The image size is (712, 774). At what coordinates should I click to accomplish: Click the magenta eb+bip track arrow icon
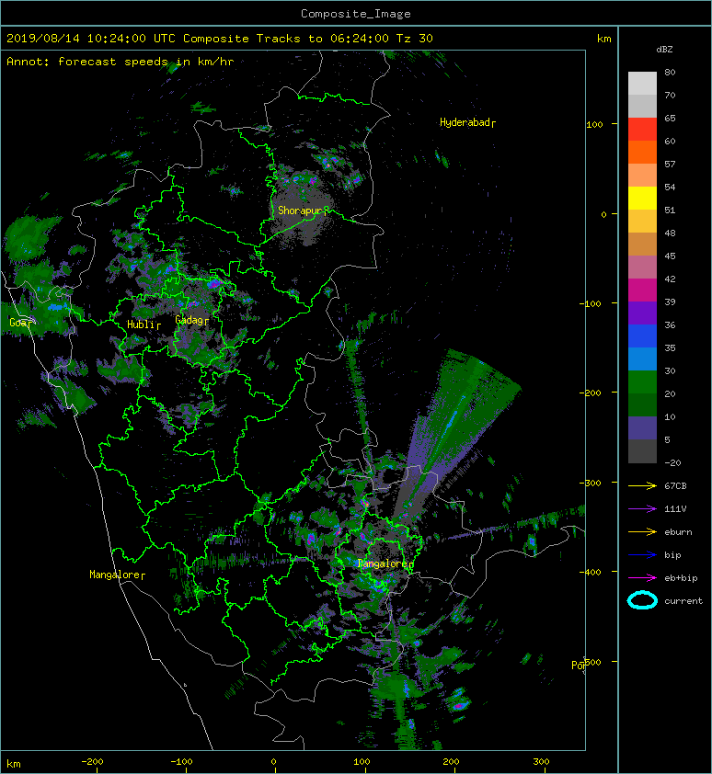(642, 578)
